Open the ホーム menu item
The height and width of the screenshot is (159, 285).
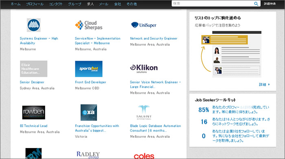click(15, 4)
